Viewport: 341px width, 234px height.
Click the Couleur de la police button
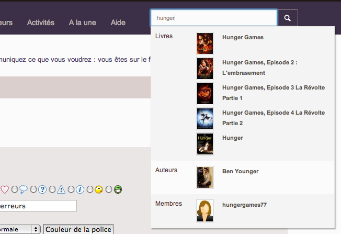[x=78, y=229]
